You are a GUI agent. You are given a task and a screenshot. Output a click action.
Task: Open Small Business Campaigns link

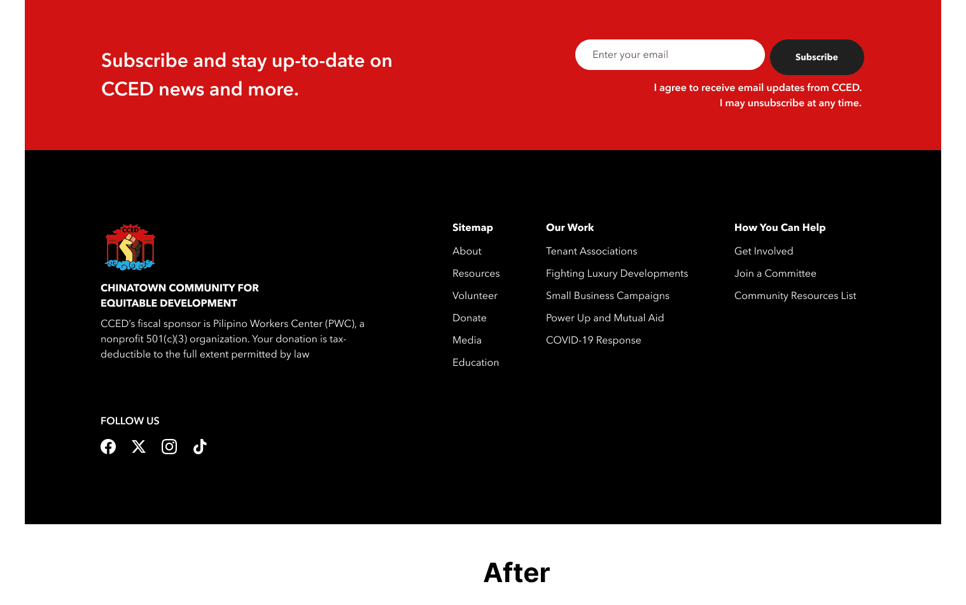(x=608, y=296)
